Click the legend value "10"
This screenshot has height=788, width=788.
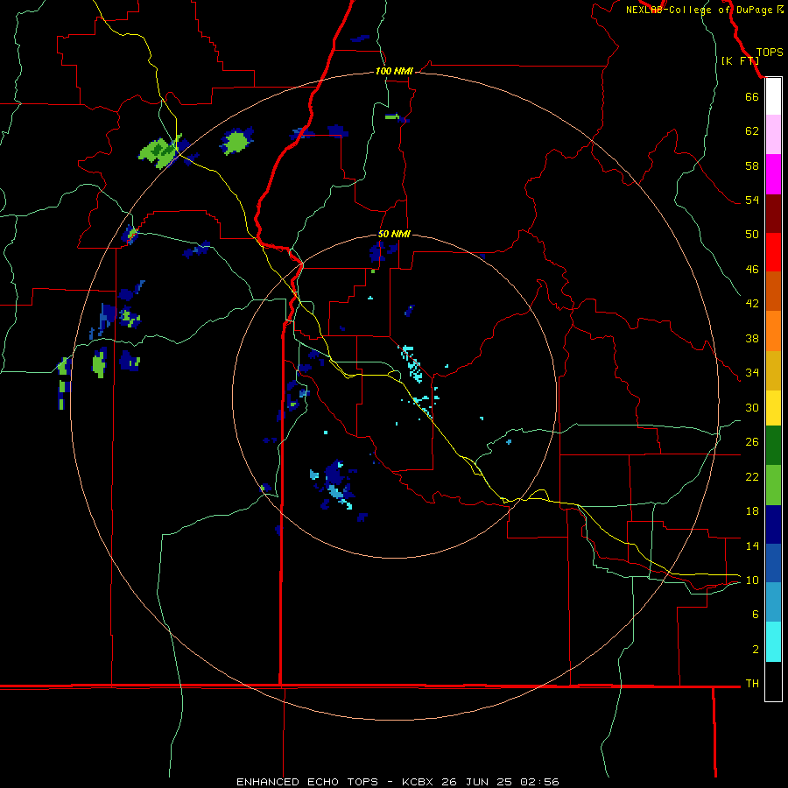[752, 580]
